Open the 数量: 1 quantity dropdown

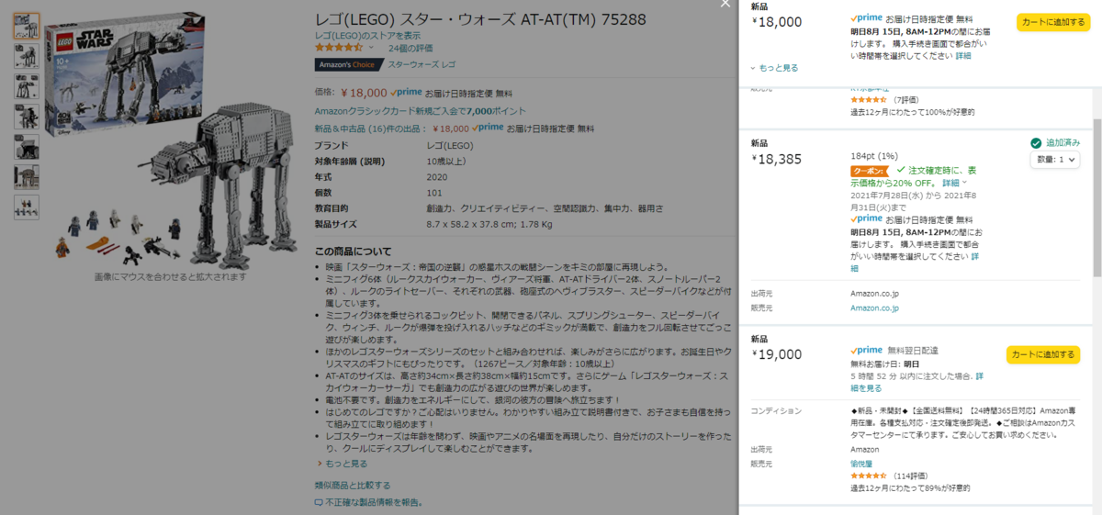coord(1053,160)
